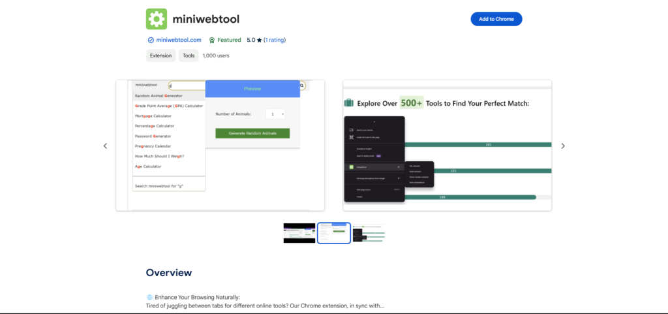Open the Number of Animals dropdown
The image size is (668, 314).
[x=275, y=114]
